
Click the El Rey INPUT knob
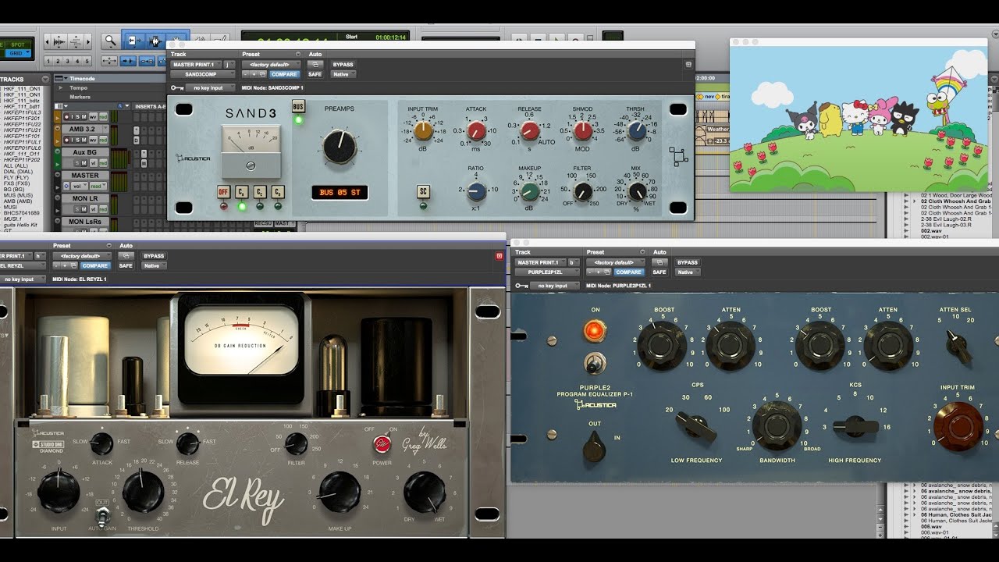59,492
